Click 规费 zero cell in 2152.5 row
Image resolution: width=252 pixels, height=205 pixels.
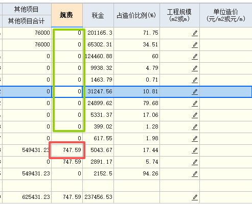click(67, 174)
